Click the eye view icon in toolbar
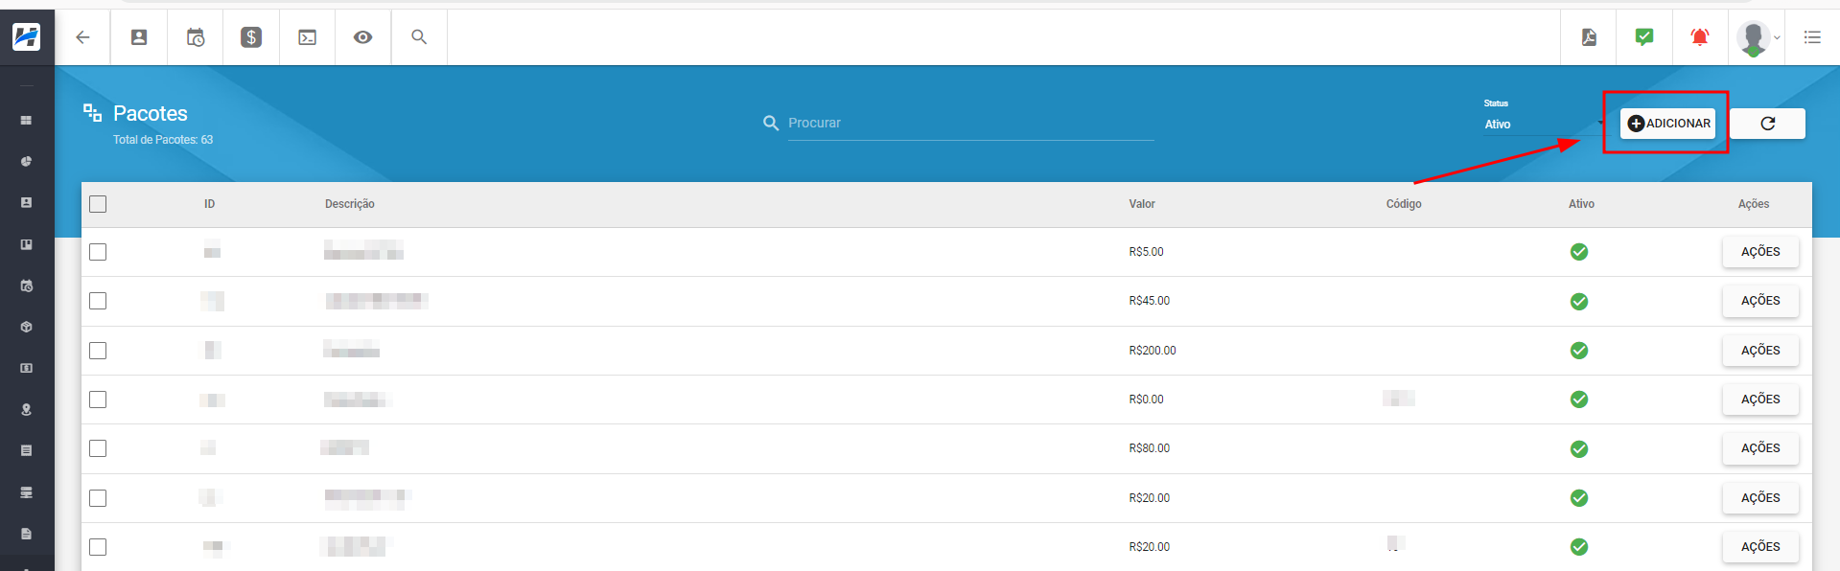 (x=362, y=37)
